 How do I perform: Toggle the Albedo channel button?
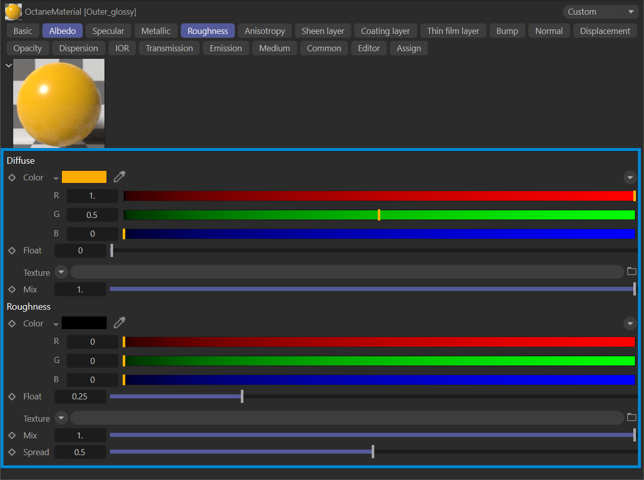pos(62,31)
